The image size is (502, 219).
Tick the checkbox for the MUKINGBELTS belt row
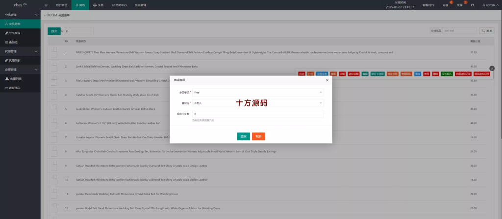tap(55, 49)
